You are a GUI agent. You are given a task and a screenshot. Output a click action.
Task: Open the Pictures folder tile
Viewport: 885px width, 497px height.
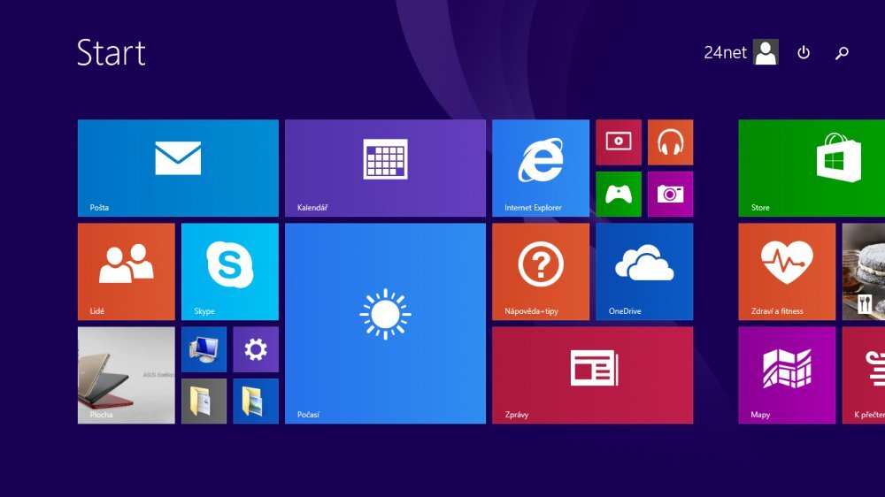pyautogui.click(x=256, y=401)
